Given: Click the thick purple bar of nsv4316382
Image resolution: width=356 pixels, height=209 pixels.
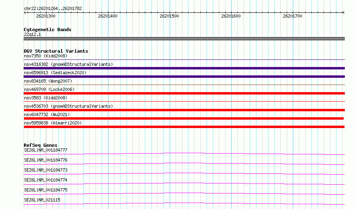Looking at the screenshot, I should click(184, 68).
